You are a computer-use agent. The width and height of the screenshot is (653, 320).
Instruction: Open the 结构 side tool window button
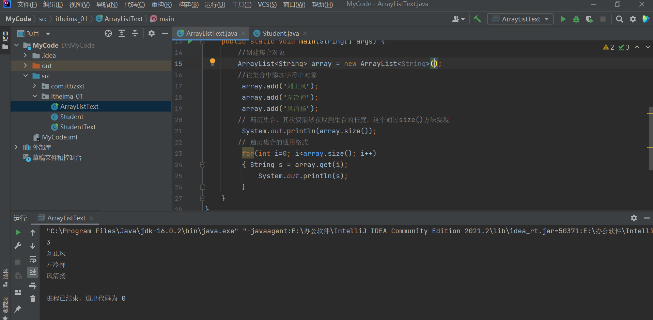click(5, 277)
